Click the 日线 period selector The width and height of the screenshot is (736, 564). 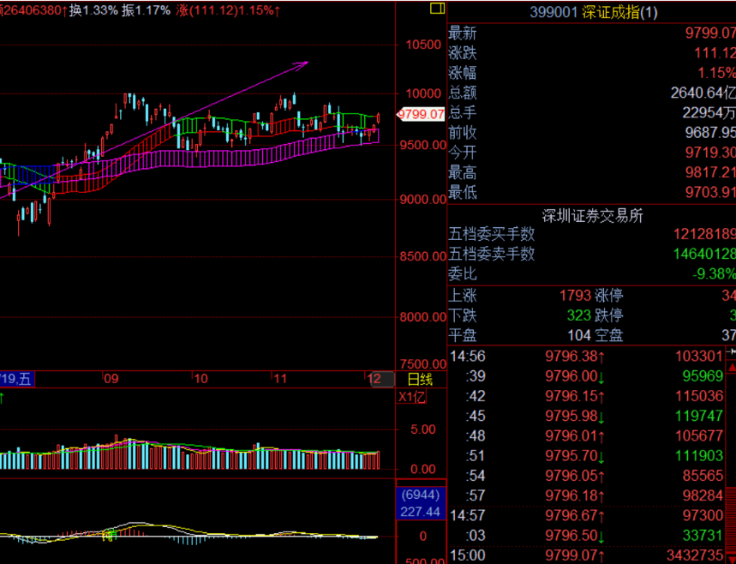point(420,379)
